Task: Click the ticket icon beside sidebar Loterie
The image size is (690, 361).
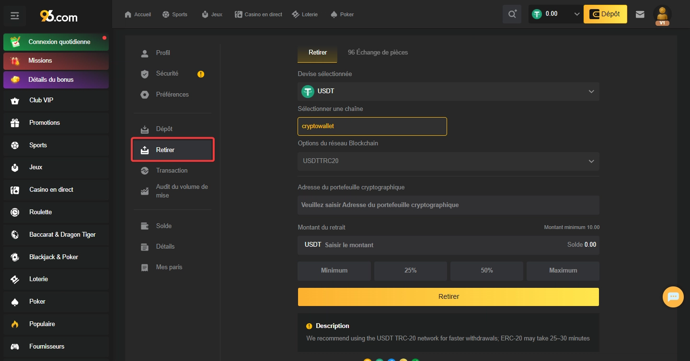Action: click(x=15, y=279)
